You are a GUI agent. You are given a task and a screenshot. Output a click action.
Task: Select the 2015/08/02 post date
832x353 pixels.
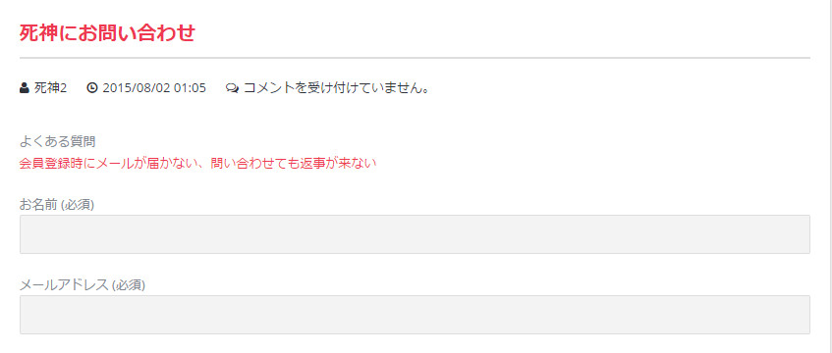coord(136,88)
